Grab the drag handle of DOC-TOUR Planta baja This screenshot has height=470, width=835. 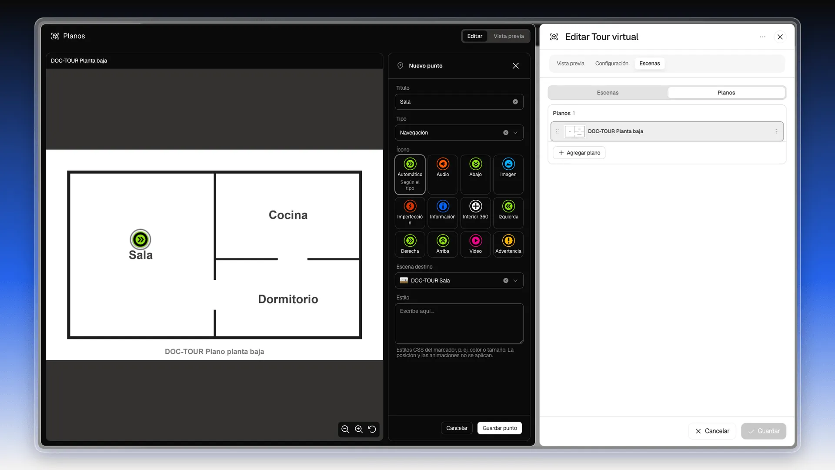click(557, 131)
